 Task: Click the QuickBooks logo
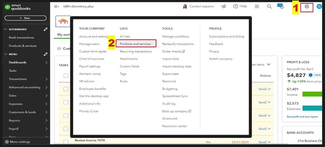(18, 7)
